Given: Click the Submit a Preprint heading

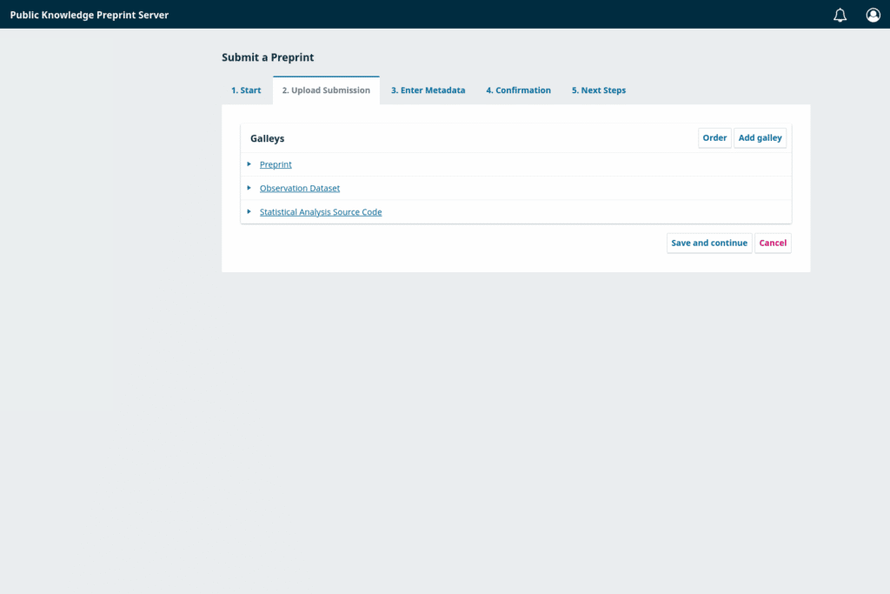Looking at the screenshot, I should tap(268, 57).
